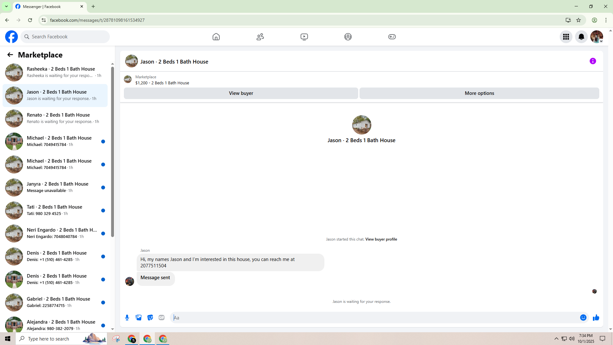The width and height of the screenshot is (613, 345).
Task: Open Chrome profile icon
Action: [594, 20]
